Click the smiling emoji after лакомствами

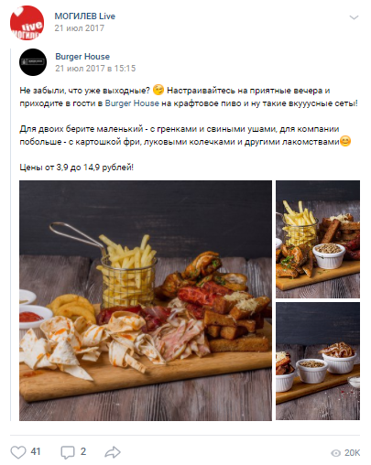pyautogui.click(x=345, y=141)
